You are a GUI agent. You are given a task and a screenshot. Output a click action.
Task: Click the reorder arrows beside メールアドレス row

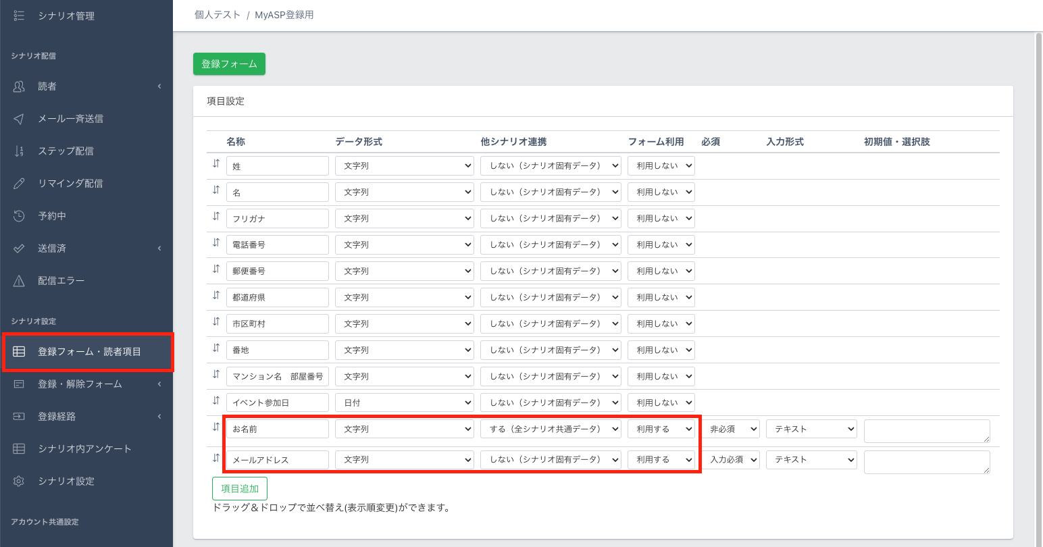tap(216, 458)
